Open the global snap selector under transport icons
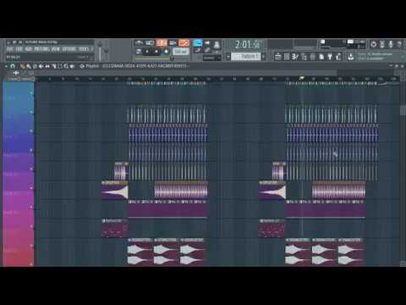The height and width of the screenshot is (305, 406). (x=212, y=58)
